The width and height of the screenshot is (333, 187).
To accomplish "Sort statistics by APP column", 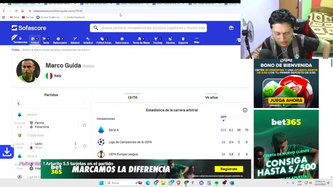I will tap(223, 118).
